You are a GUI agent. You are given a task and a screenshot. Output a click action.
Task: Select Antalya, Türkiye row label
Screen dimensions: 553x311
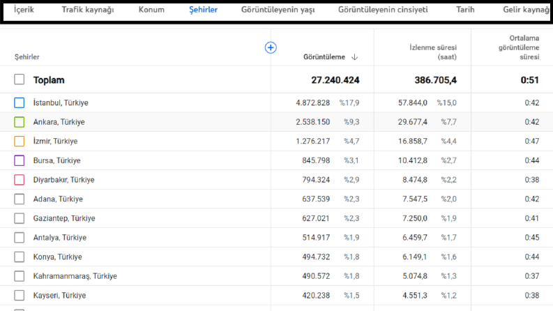click(x=60, y=238)
